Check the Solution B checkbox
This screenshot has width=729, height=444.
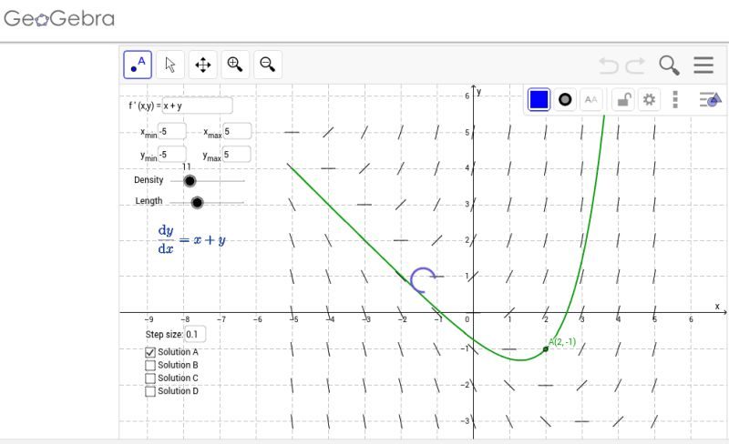pos(150,366)
